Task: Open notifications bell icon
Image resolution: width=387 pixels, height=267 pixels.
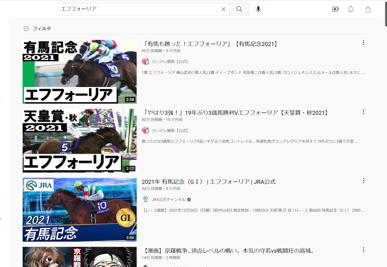Action: 351,9
